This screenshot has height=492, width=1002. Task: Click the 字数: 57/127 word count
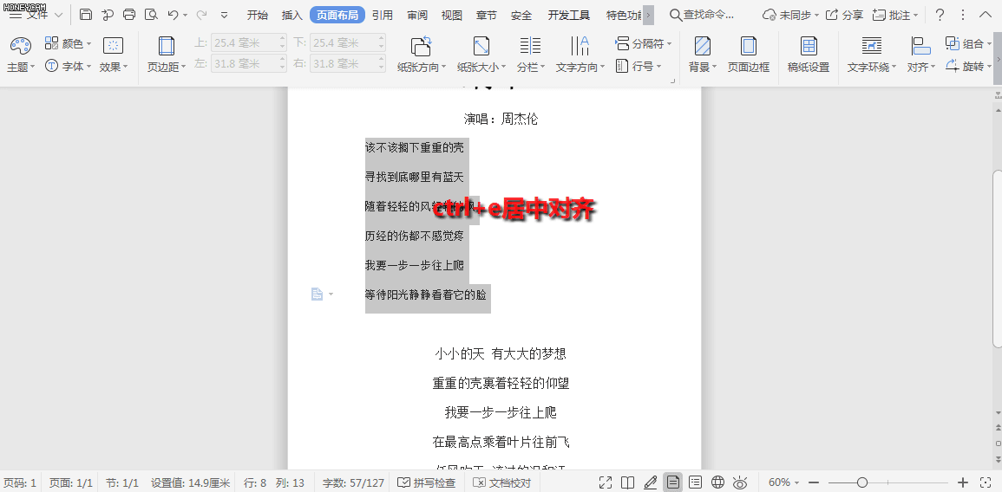[353, 482]
